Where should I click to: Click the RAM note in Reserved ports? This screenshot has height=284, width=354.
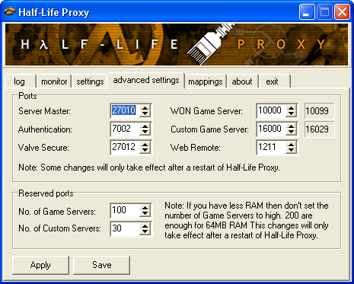pos(247,220)
